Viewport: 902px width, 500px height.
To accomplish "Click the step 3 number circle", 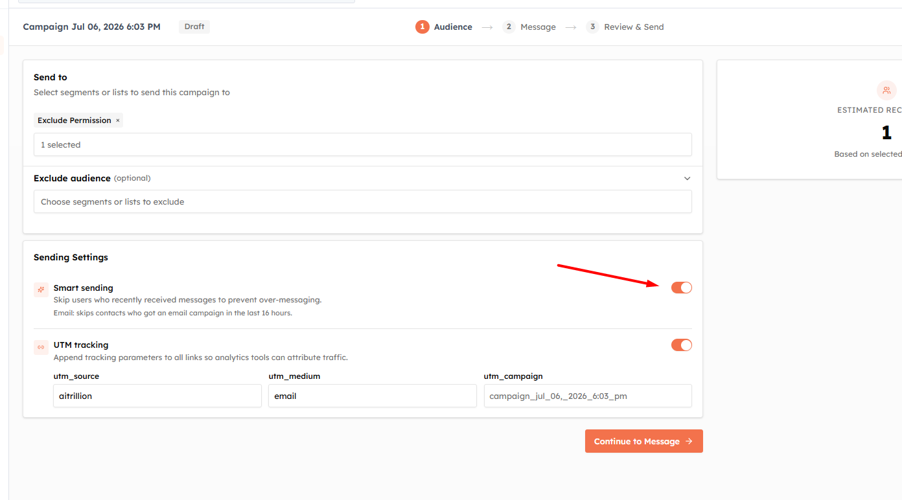I will click(592, 27).
